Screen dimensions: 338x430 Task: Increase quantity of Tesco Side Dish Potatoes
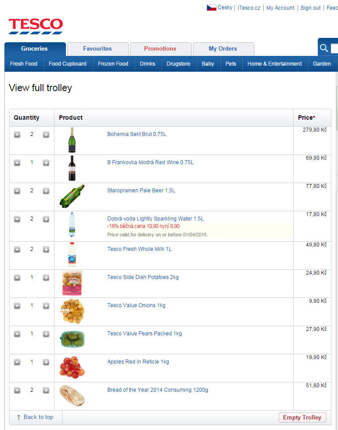click(46, 278)
